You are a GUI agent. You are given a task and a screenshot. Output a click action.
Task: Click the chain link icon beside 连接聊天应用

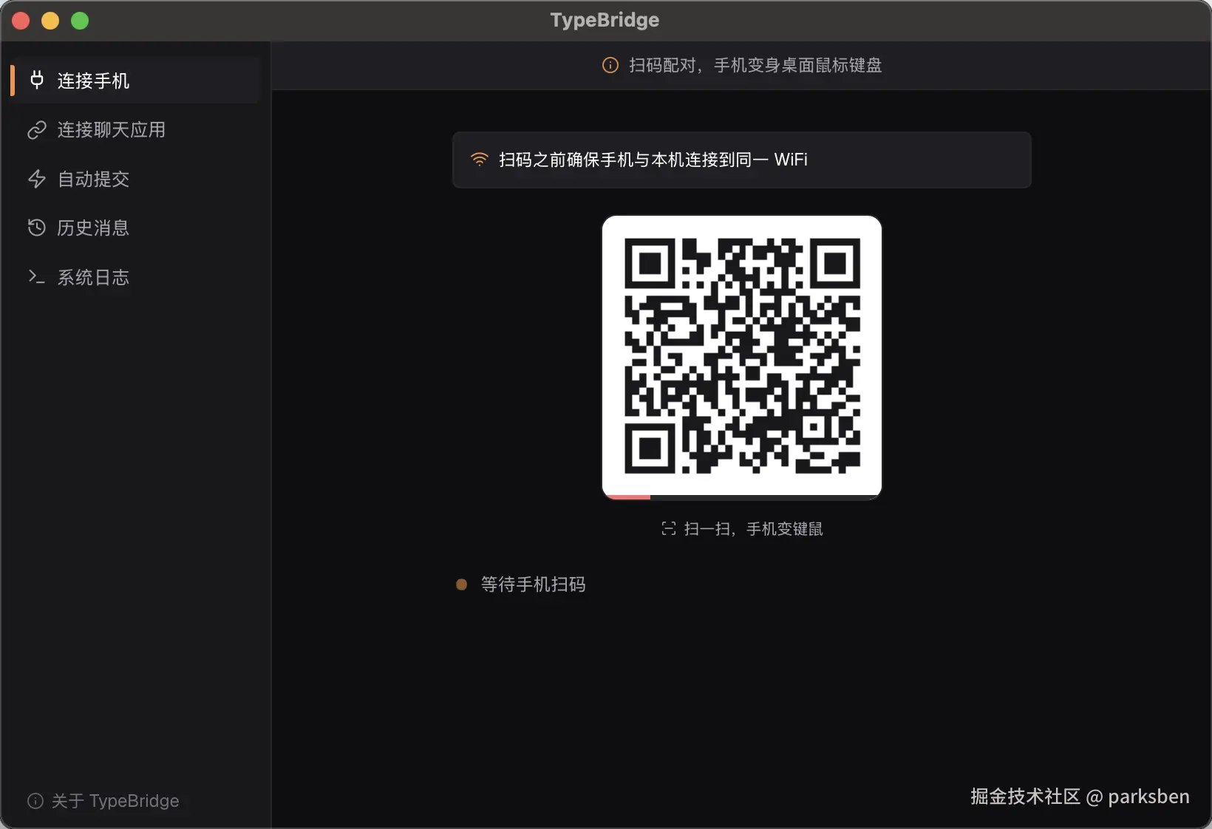(x=37, y=130)
